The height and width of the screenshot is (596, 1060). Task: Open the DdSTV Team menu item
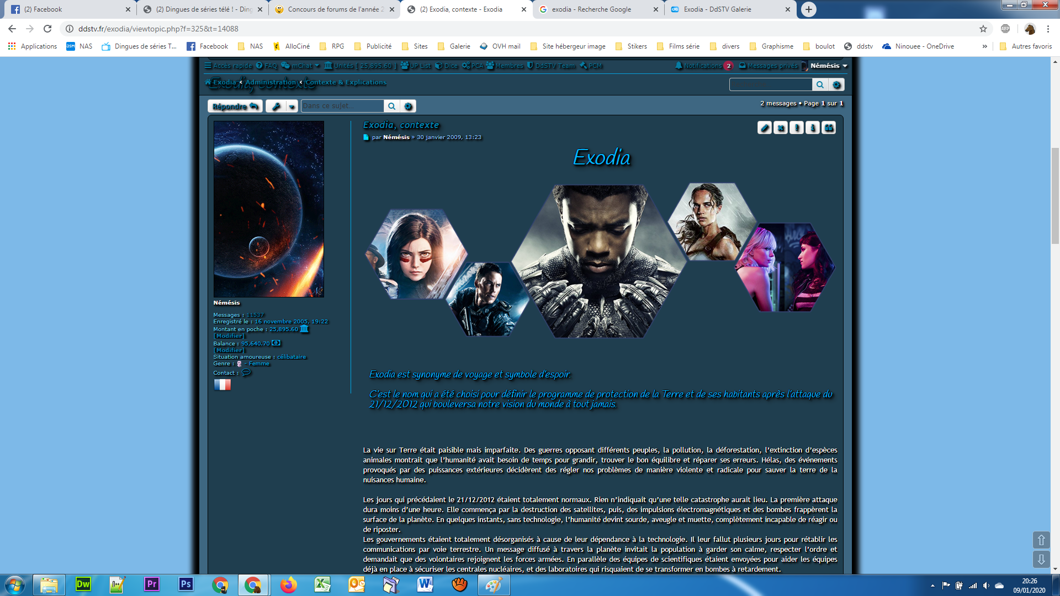tap(551, 66)
